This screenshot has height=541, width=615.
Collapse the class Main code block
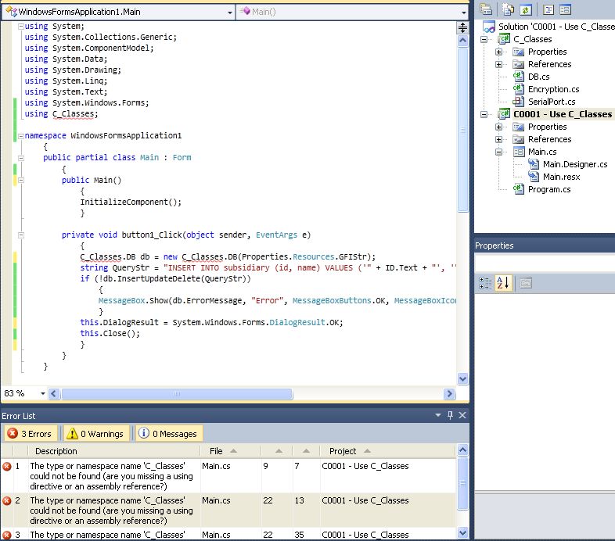tap(21, 158)
